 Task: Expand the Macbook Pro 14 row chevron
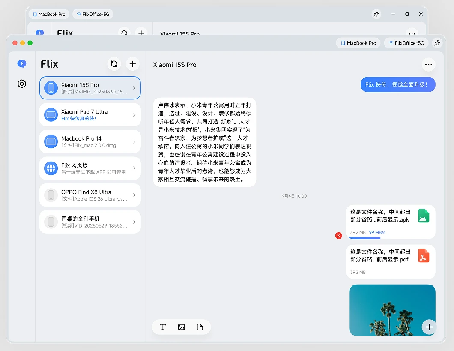(134, 141)
